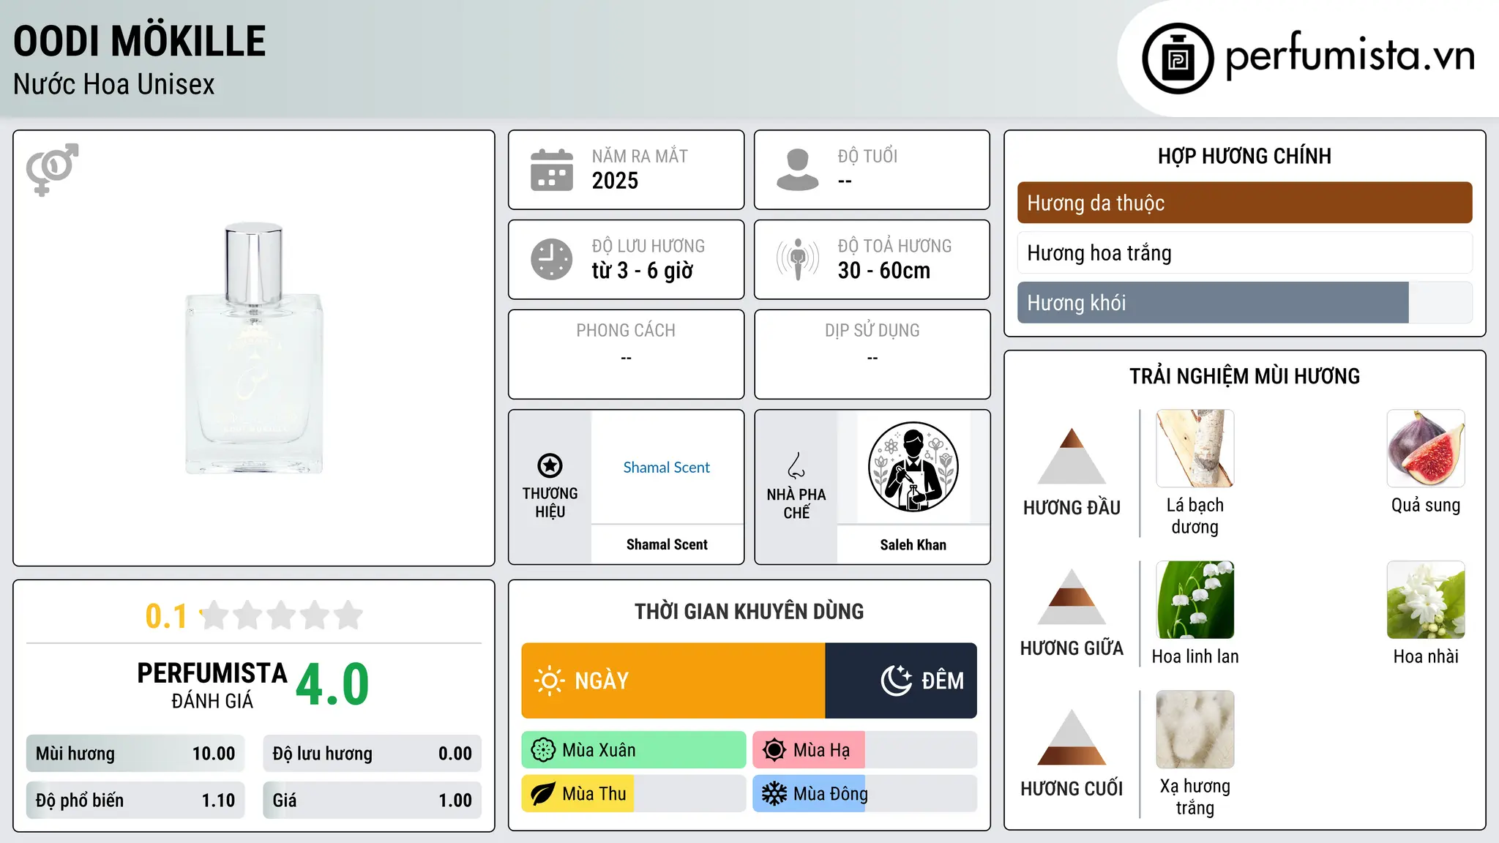Click the Mùi hương 10.00 score bar
The image size is (1499, 843).
[x=135, y=753]
